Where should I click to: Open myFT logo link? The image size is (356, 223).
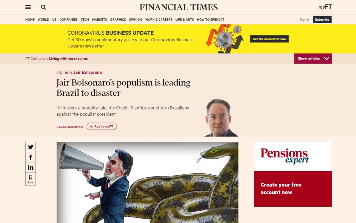pyautogui.click(x=325, y=7)
